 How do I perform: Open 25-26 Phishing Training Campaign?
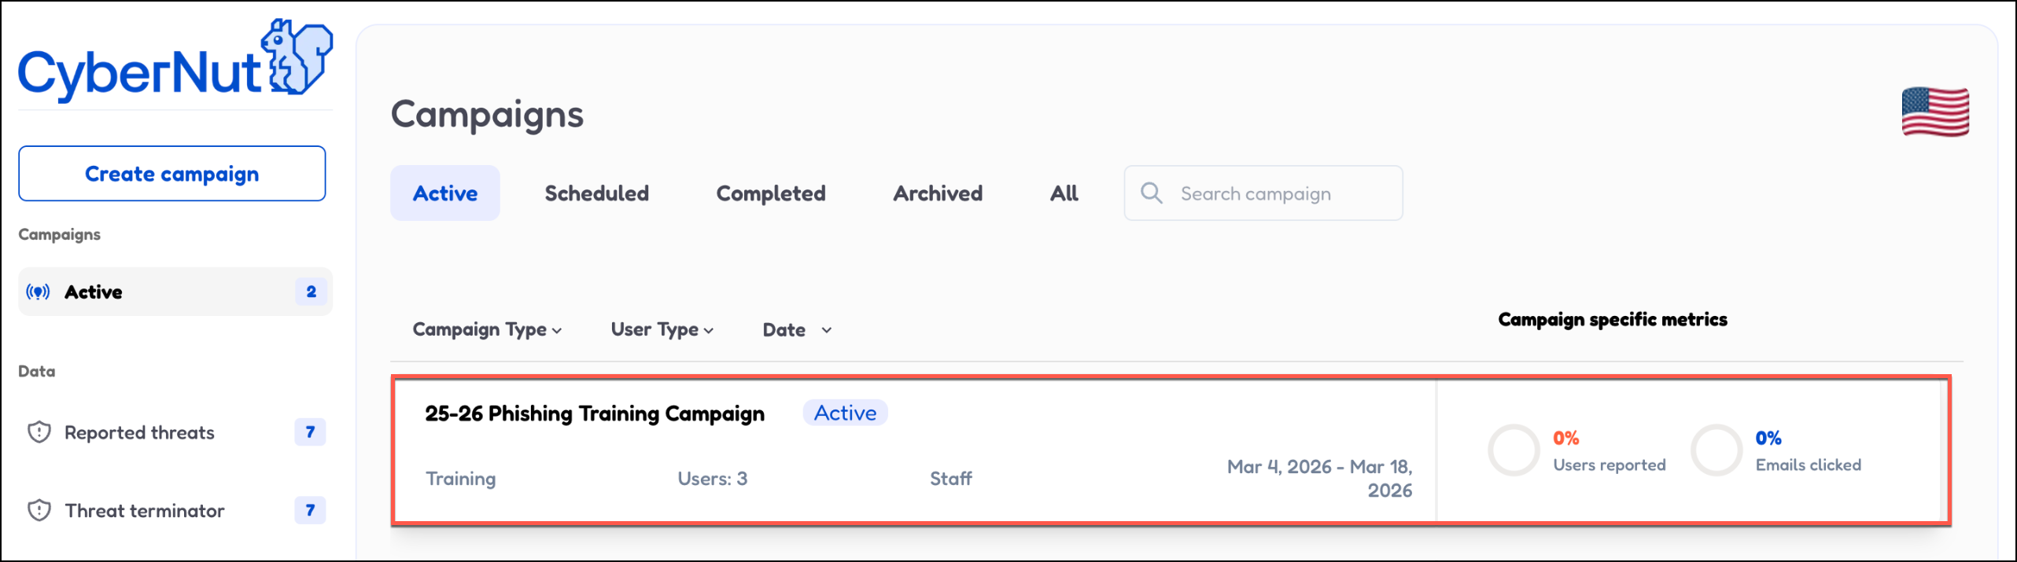(594, 414)
